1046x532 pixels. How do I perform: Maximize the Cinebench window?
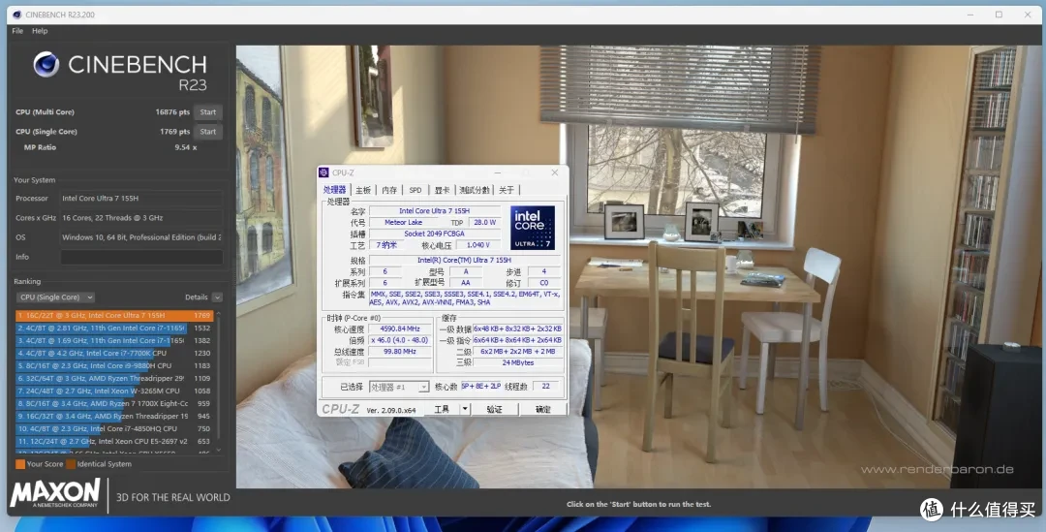[x=999, y=15]
